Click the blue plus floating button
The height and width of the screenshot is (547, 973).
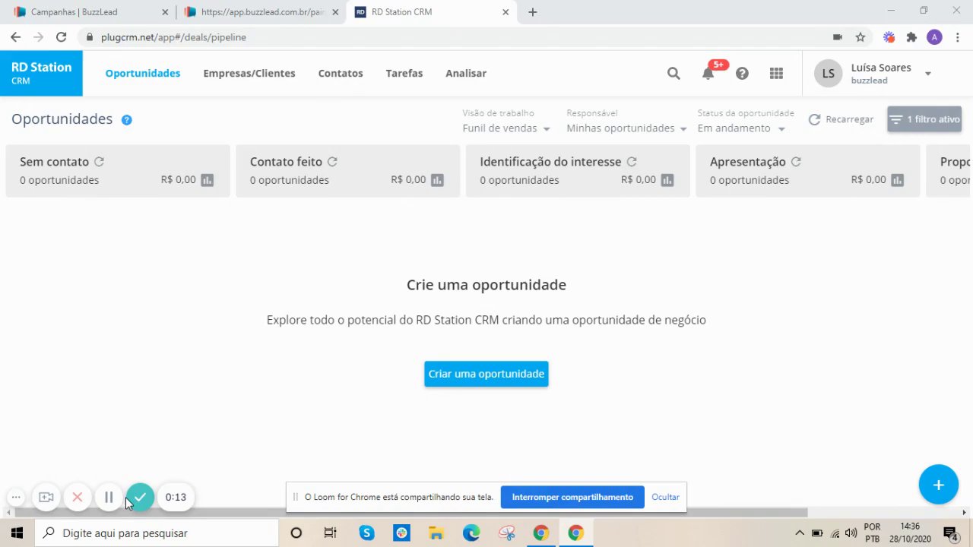coord(938,485)
